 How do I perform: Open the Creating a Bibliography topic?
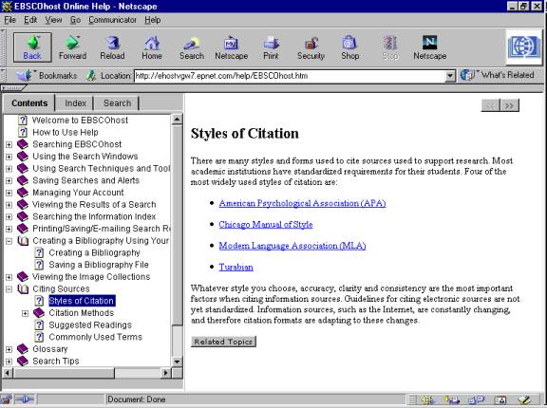click(x=94, y=252)
